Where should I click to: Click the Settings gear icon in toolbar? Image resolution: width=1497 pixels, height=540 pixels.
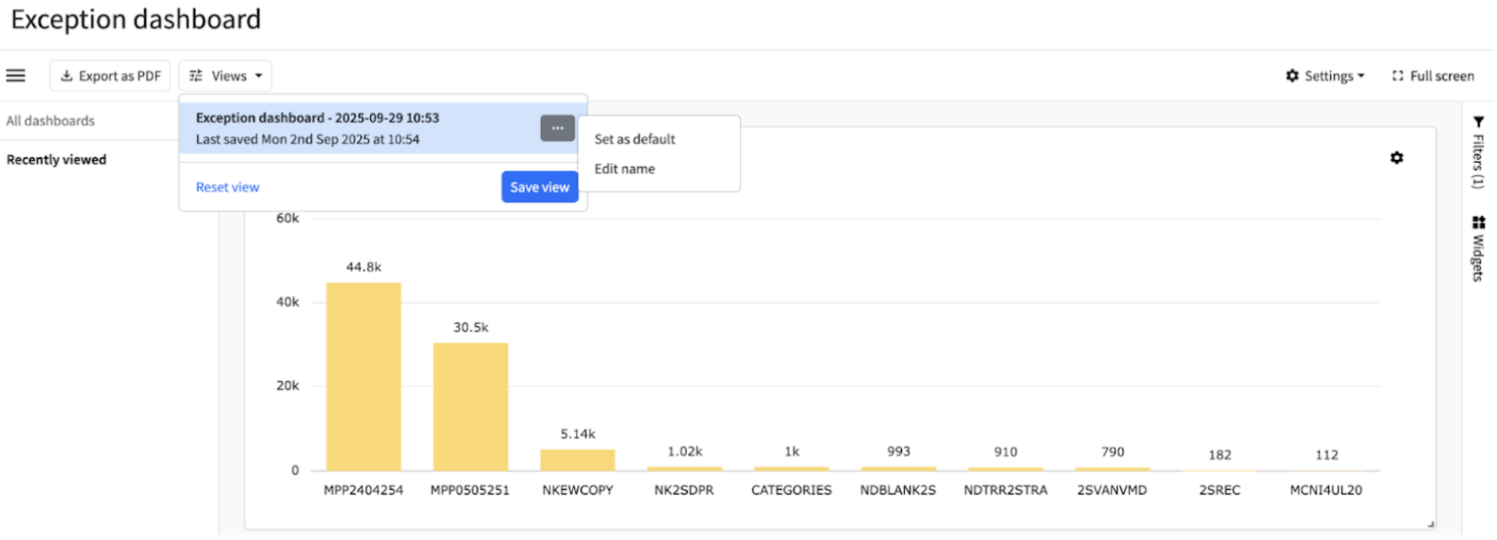[x=1292, y=76]
